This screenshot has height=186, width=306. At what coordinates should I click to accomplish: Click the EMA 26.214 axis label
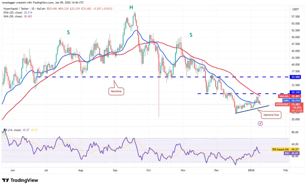pos(292,100)
